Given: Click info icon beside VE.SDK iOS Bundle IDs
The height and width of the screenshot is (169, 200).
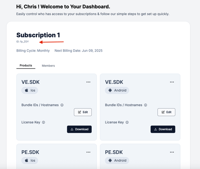Looking at the screenshot, I should click(62, 105).
